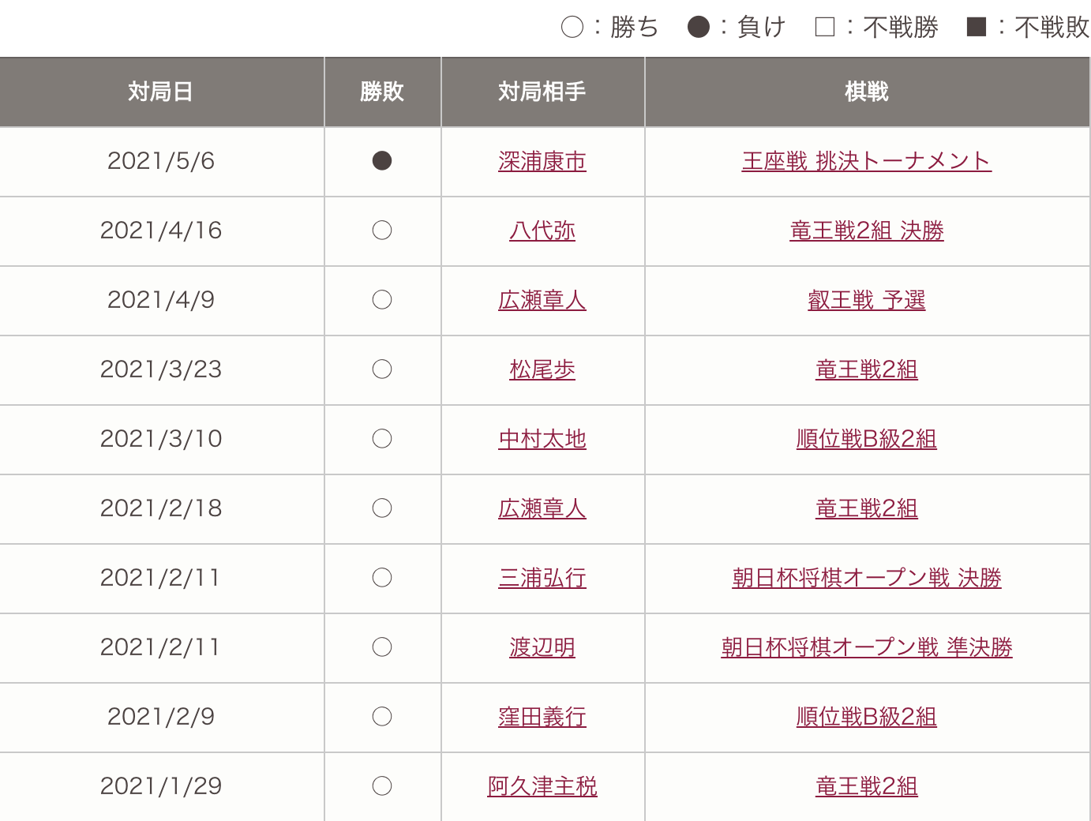The height and width of the screenshot is (821, 1091).
Task: Open opponent link 中村太地
Action: point(542,440)
